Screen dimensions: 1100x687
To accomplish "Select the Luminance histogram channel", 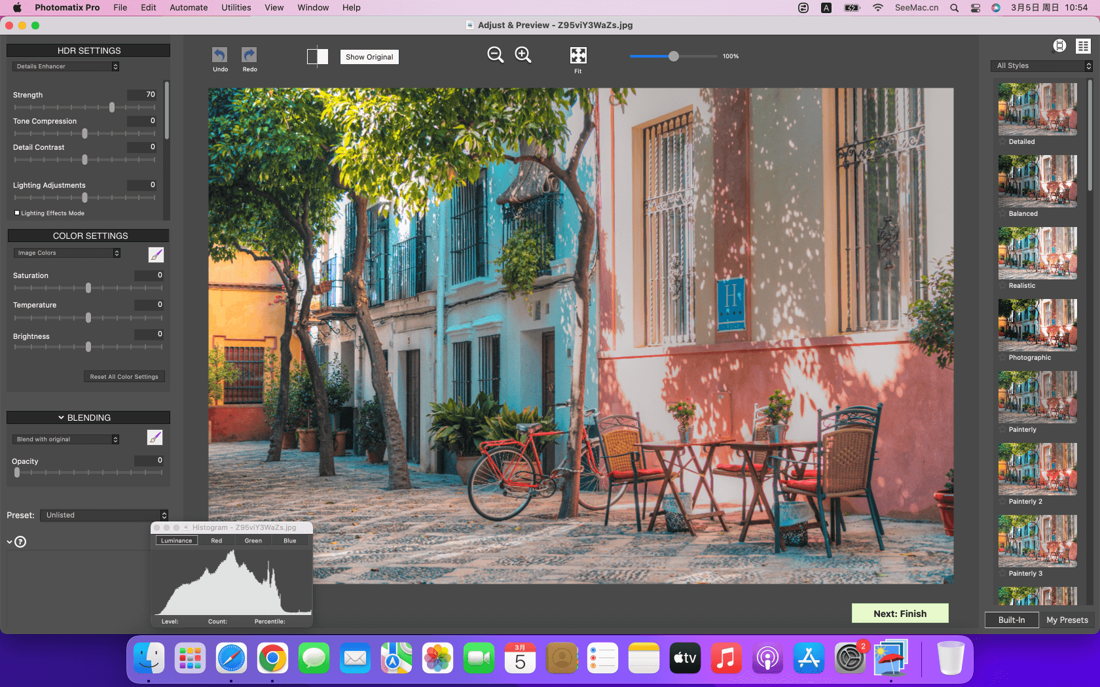I will [177, 540].
